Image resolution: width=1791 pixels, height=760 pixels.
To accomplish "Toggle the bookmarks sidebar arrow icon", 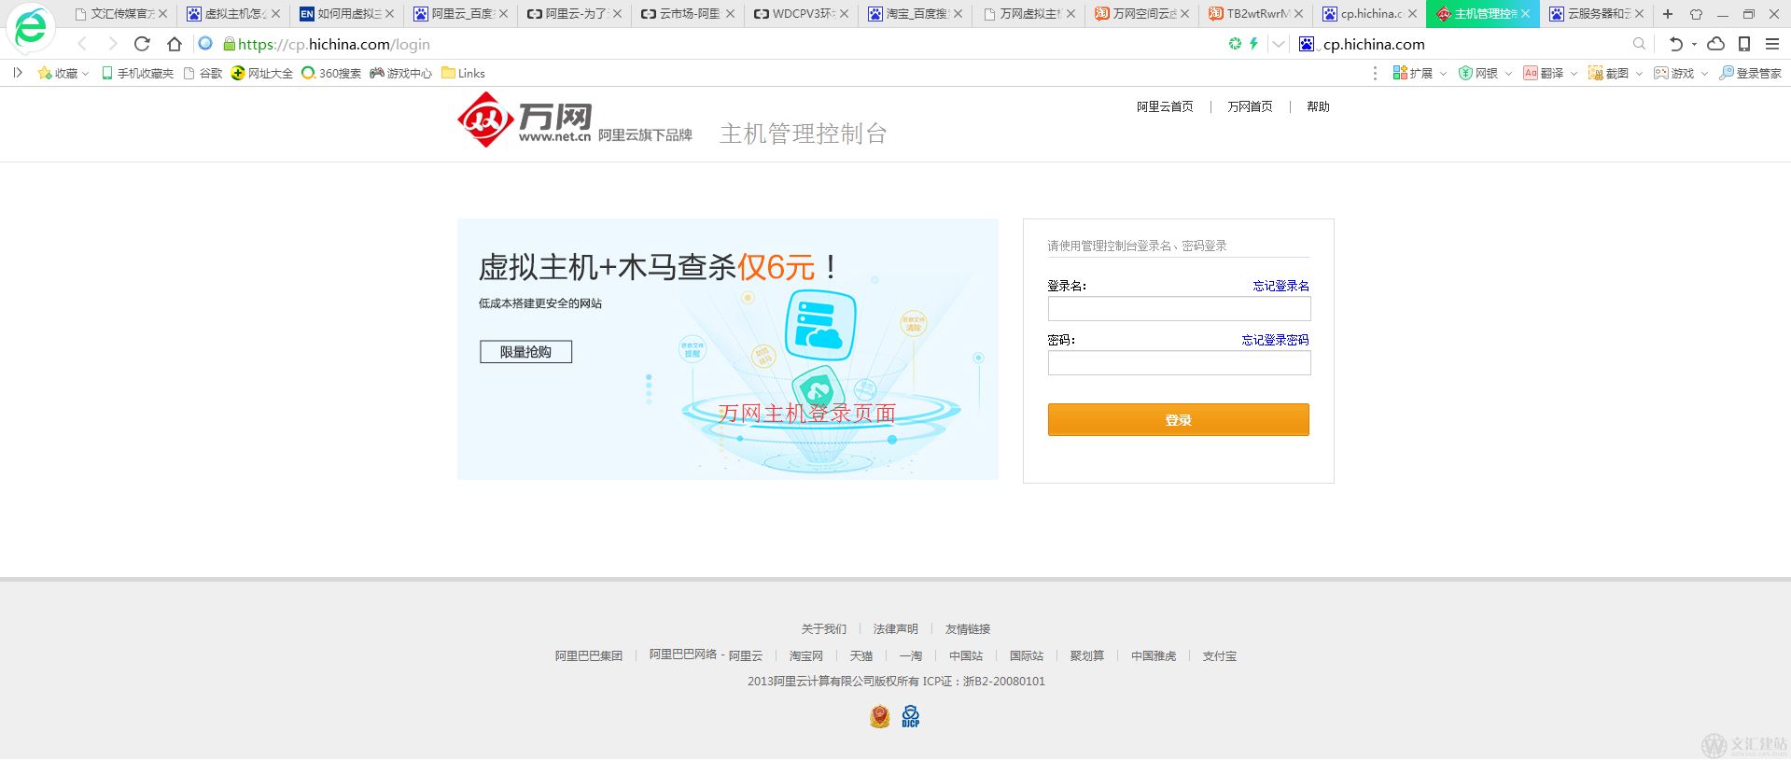I will [x=17, y=73].
